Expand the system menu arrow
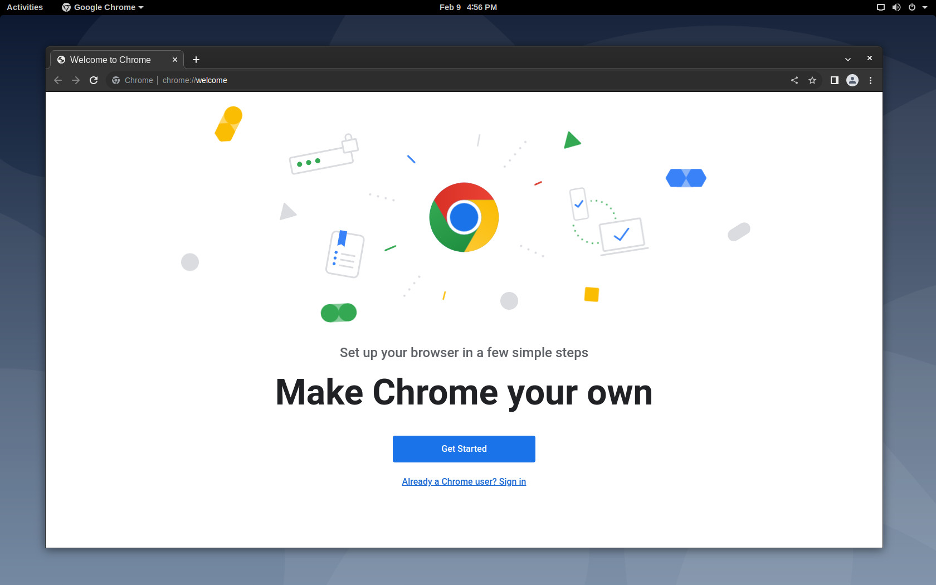This screenshot has width=936, height=585. tap(925, 7)
